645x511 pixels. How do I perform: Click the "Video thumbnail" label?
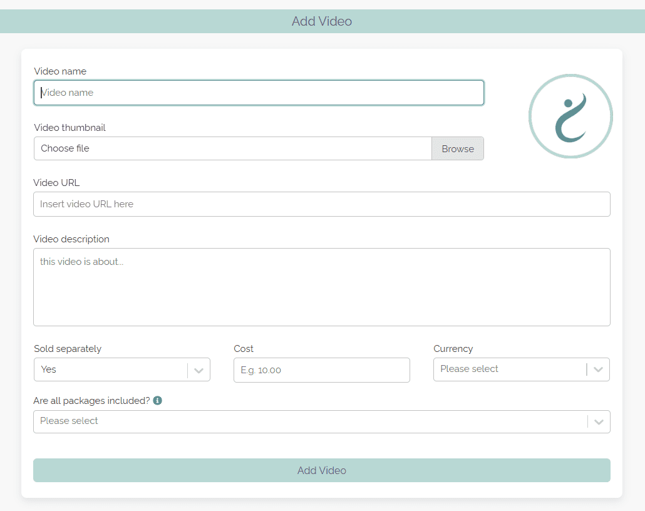(70, 128)
